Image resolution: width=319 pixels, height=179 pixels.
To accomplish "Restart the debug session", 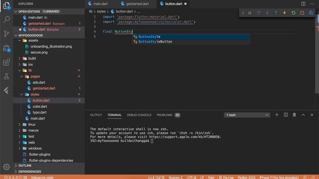I will pos(294,13).
